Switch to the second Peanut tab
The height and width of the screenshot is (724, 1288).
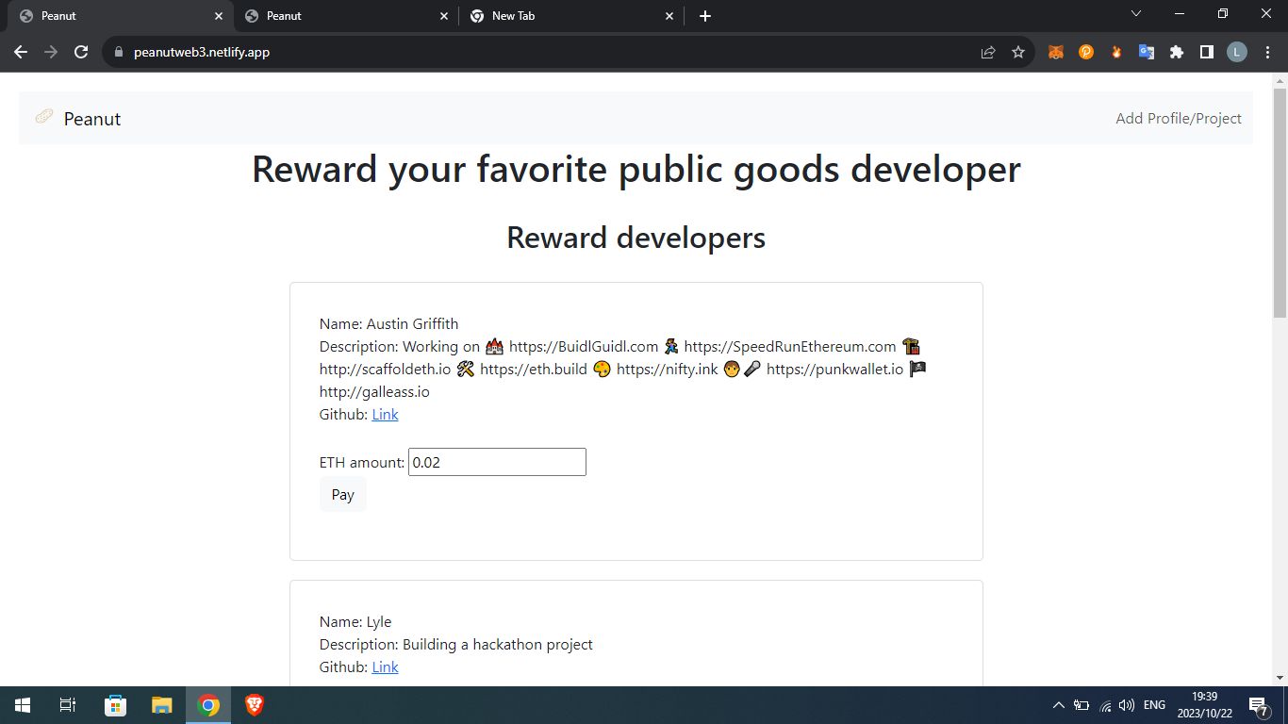click(346, 16)
